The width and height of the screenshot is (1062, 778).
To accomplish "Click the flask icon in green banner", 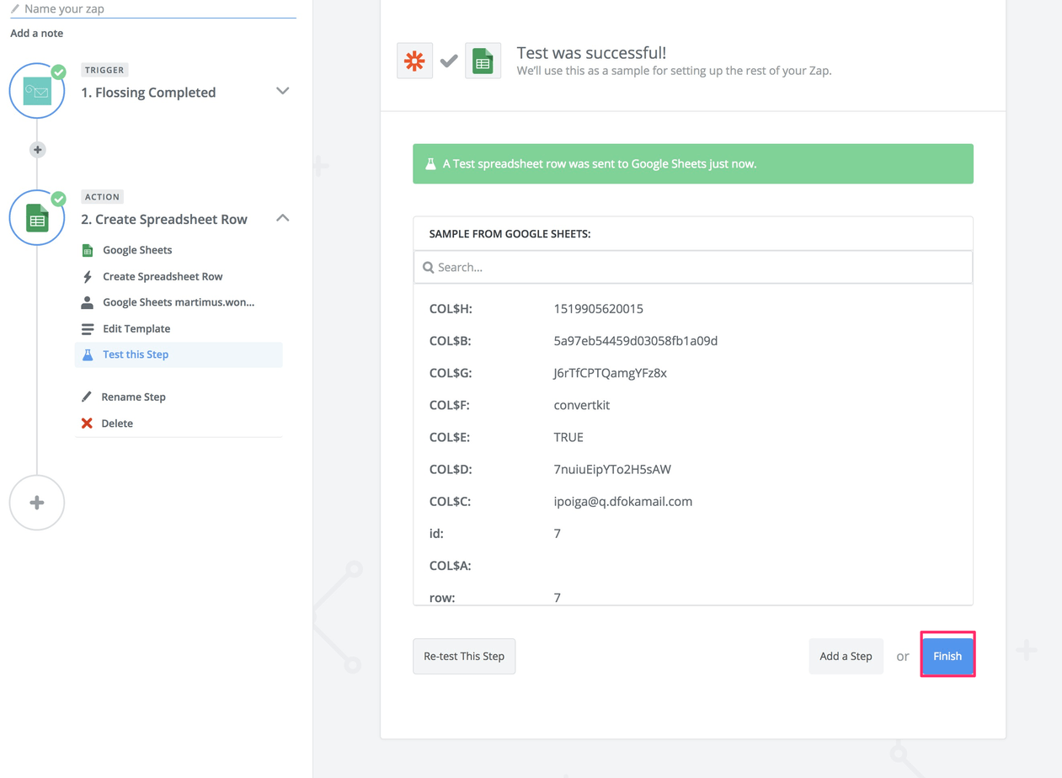I will [x=430, y=163].
